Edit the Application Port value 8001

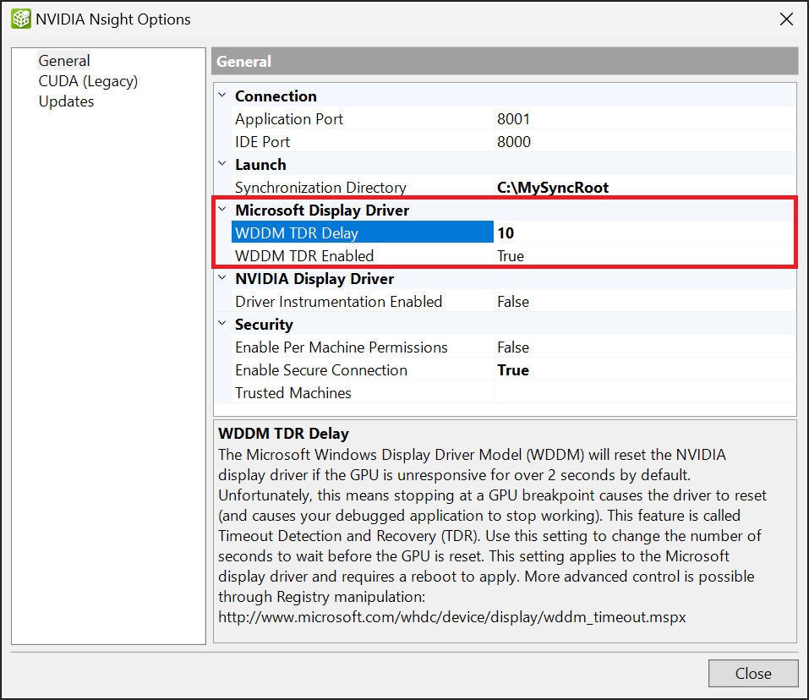click(642, 119)
